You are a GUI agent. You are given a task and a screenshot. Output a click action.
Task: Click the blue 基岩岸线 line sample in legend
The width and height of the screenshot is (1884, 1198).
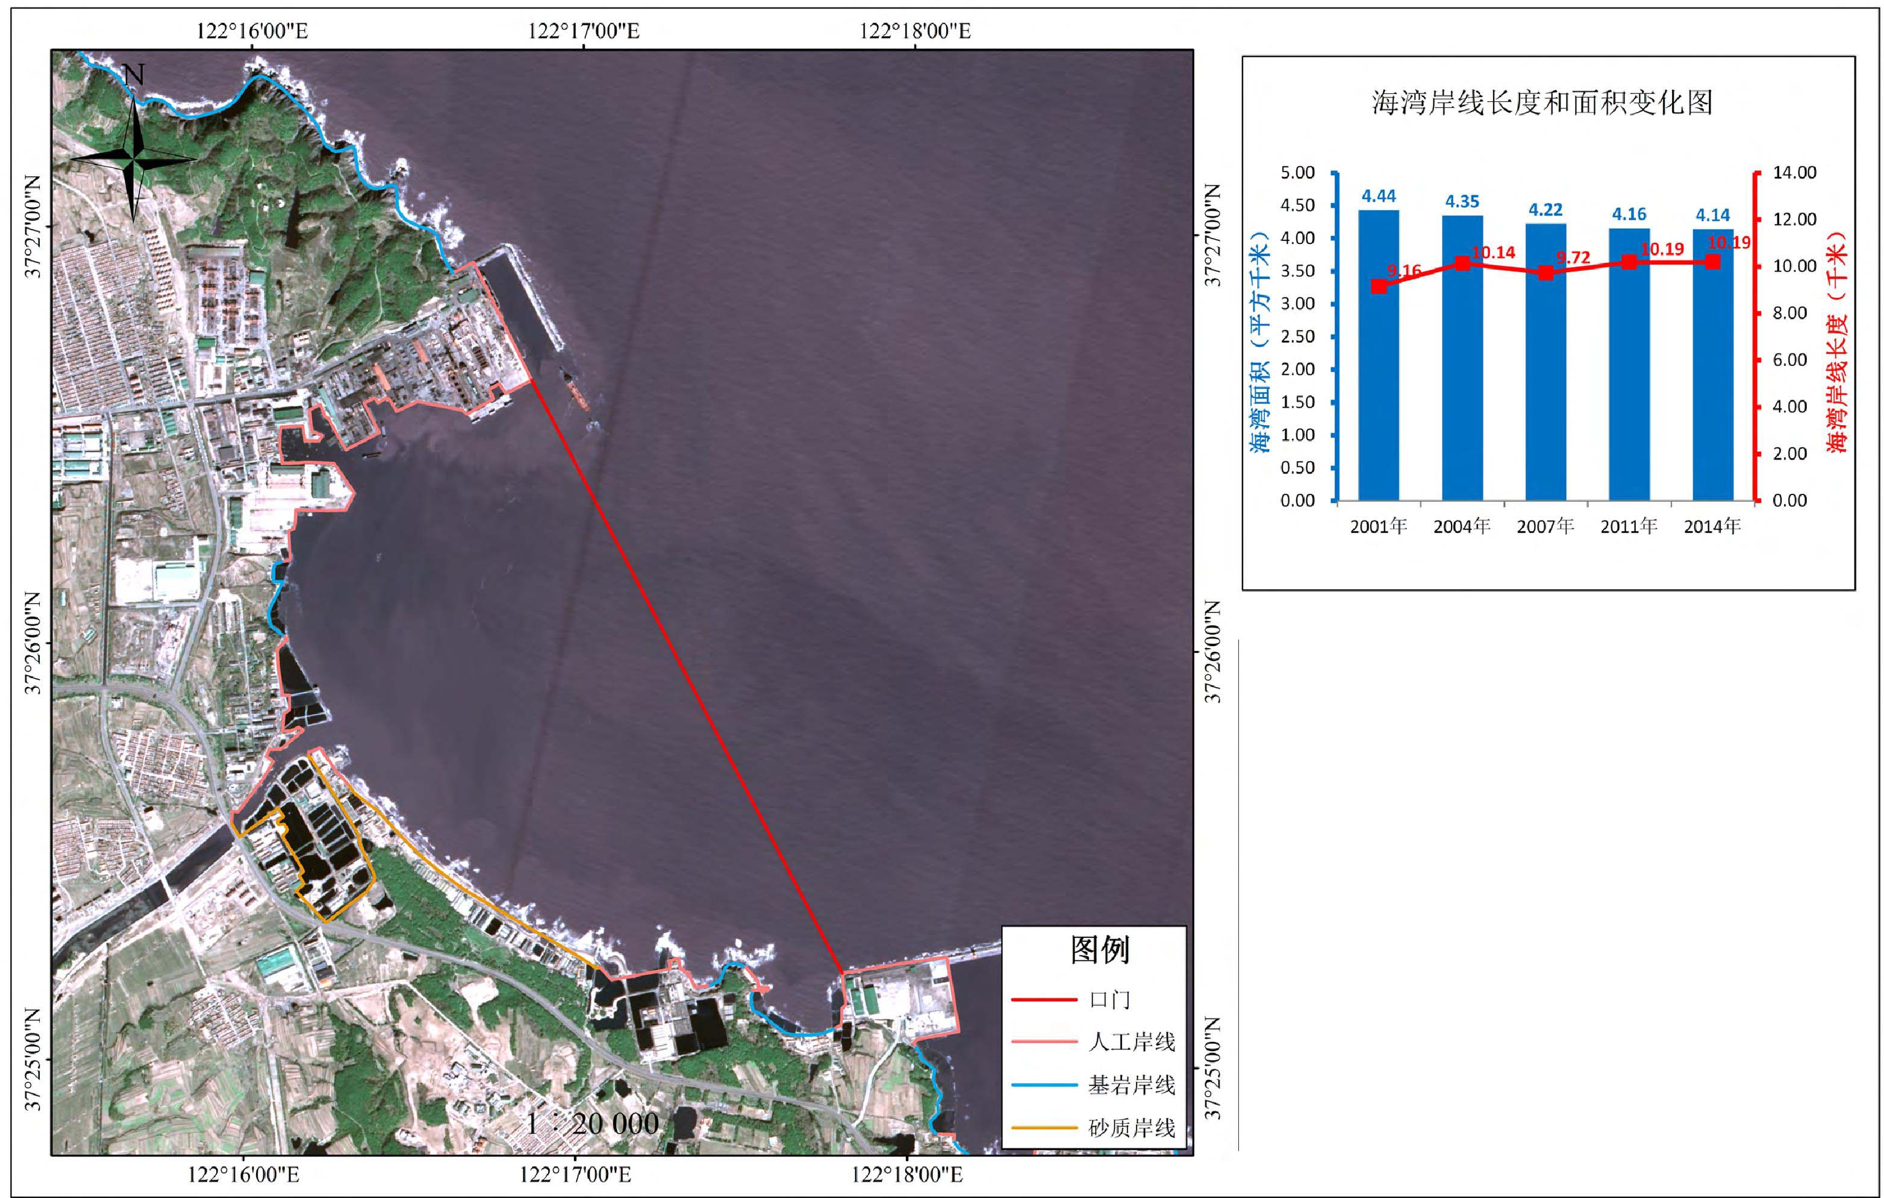pyautogui.click(x=1044, y=1085)
